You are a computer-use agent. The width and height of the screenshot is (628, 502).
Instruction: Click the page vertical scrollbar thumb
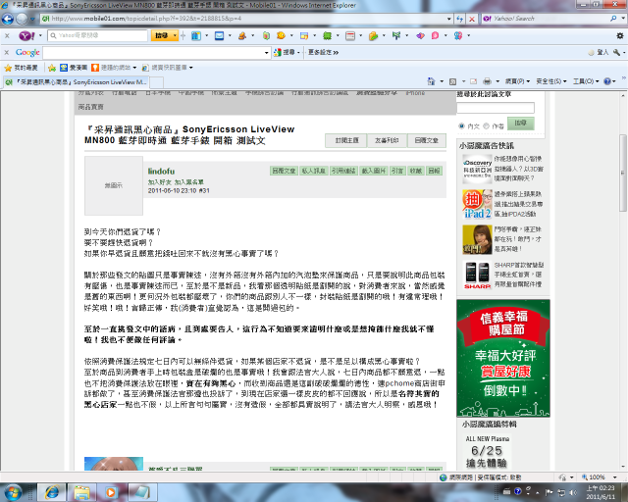(623, 173)
